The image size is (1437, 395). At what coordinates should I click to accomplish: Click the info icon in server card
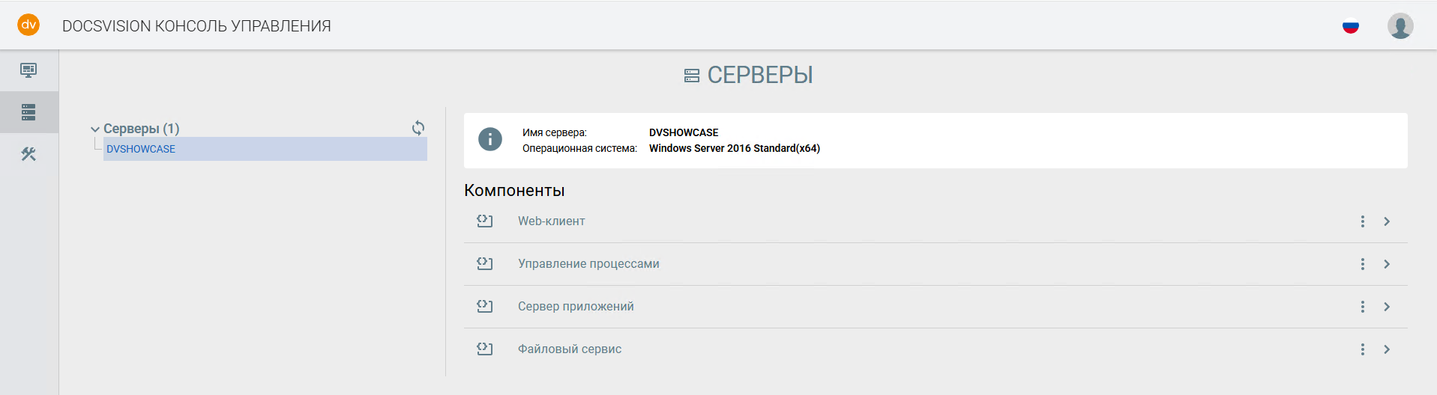click(x=490, y=138)
